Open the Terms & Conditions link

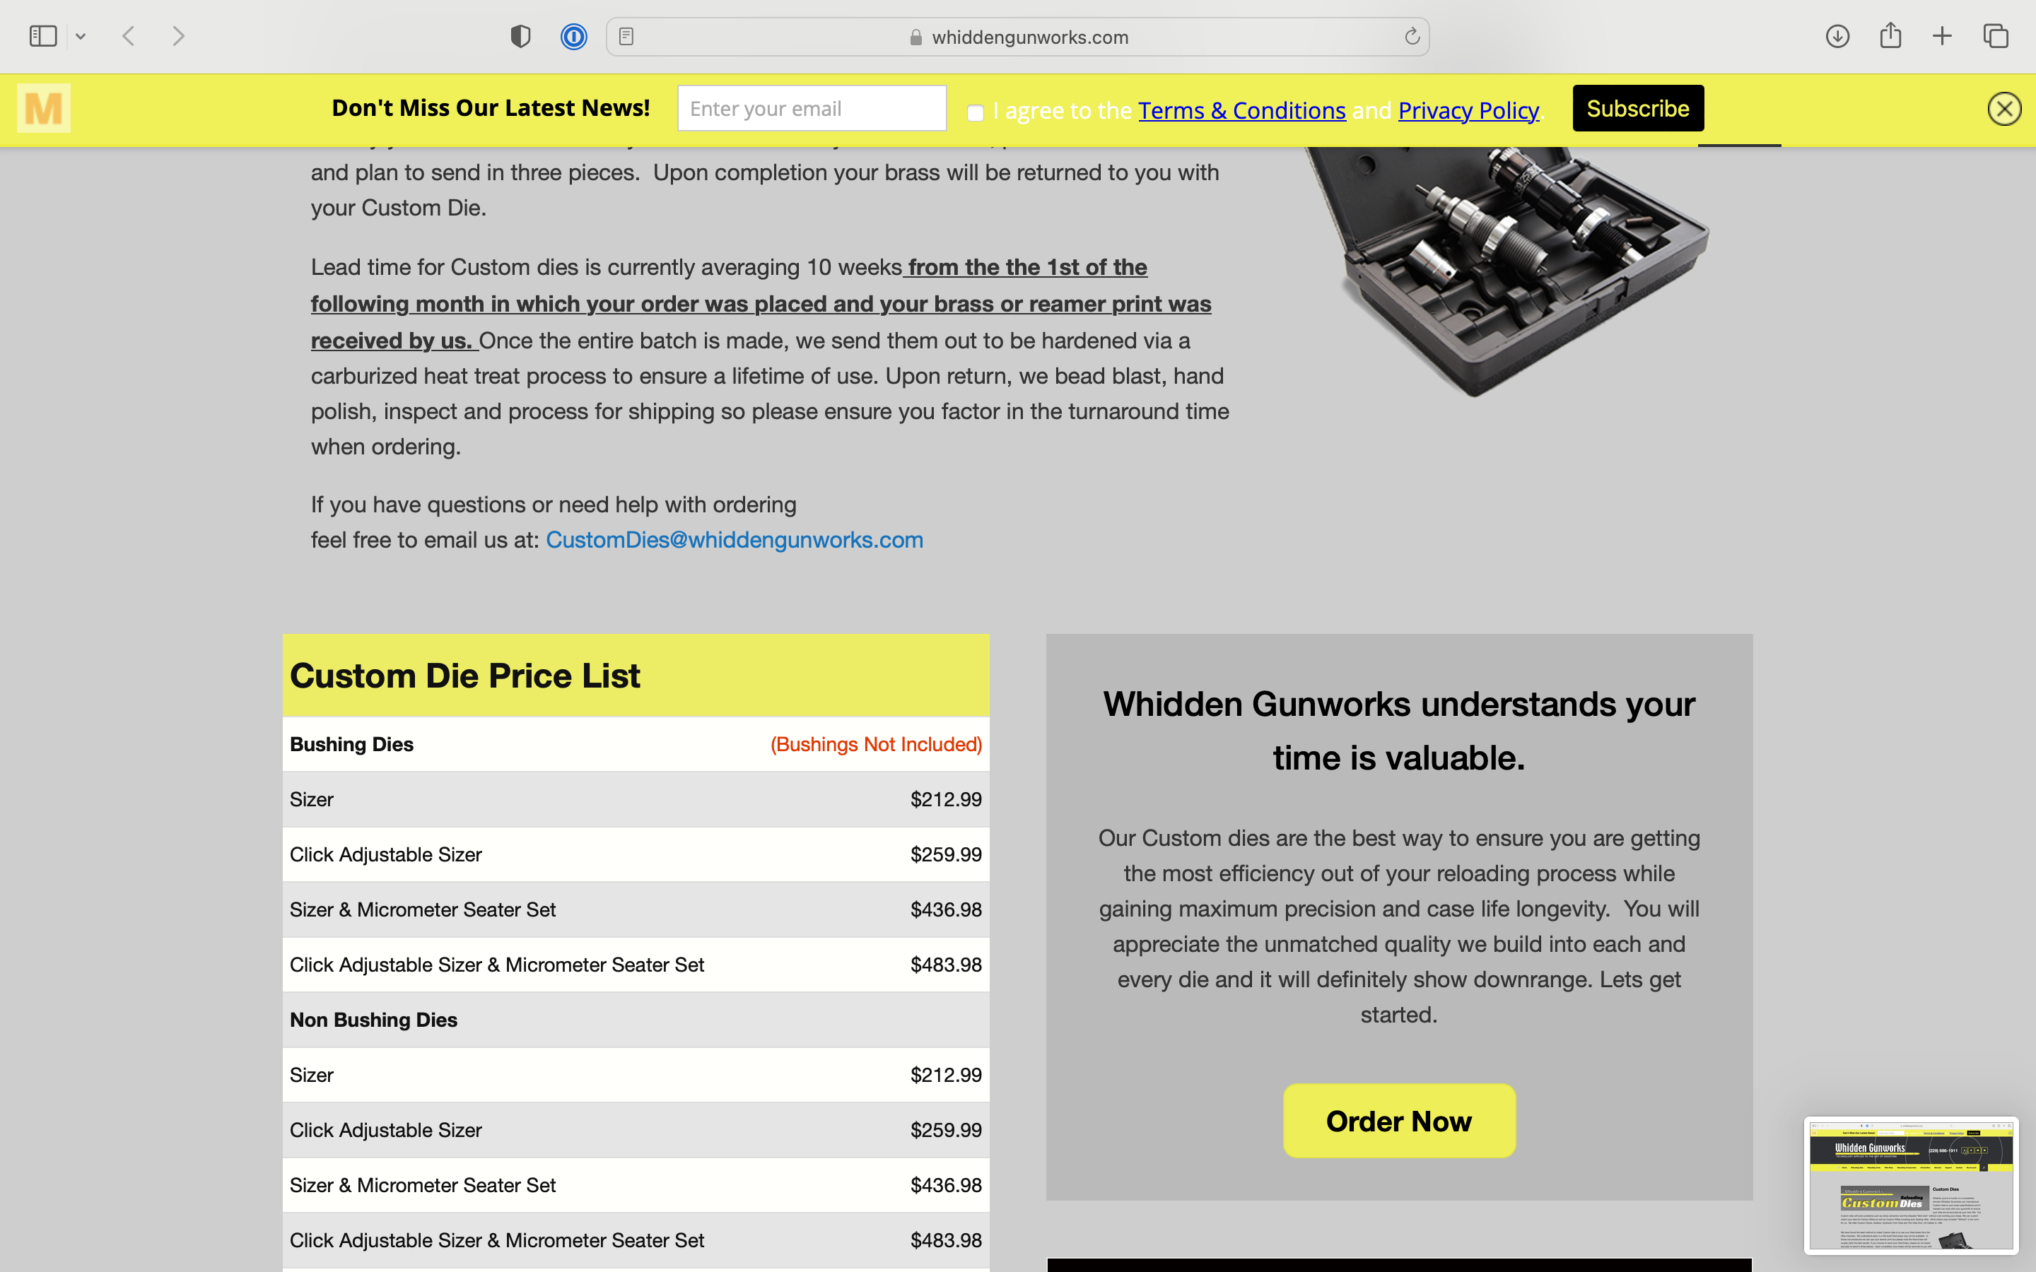[1242, 110]
